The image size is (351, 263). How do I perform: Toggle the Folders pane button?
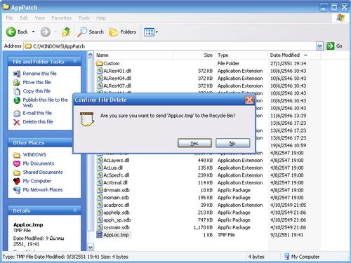(123, 32)
